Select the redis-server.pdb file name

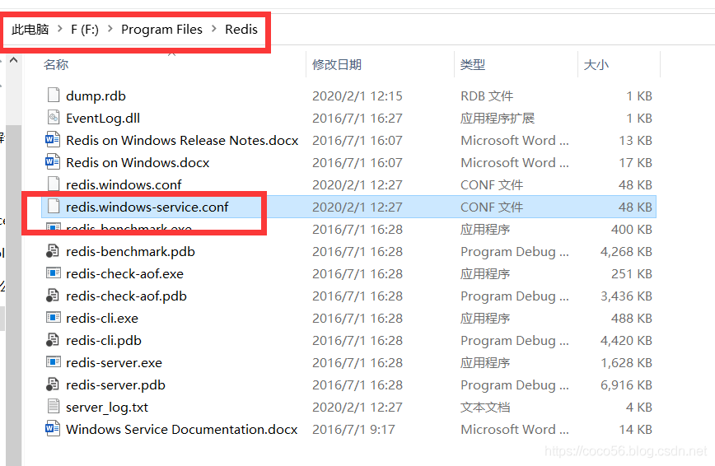(116, 384)
